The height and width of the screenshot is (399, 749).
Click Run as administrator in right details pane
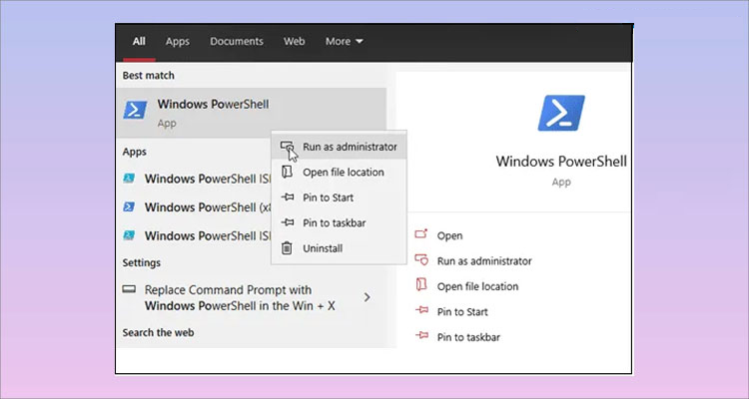click(x=484, y=261)
